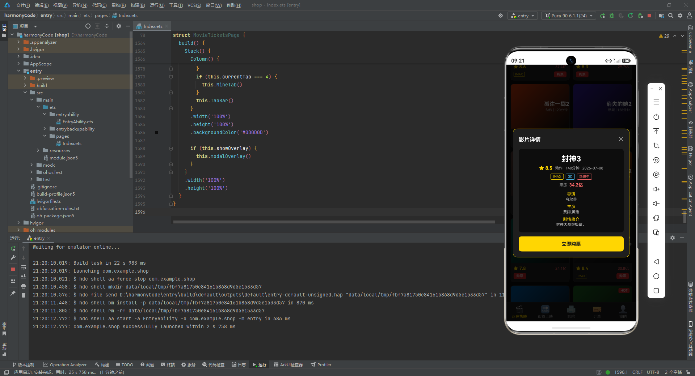The image size is (695, 376).
Task: Open the Profiler tool window
Action: point(321,365)
